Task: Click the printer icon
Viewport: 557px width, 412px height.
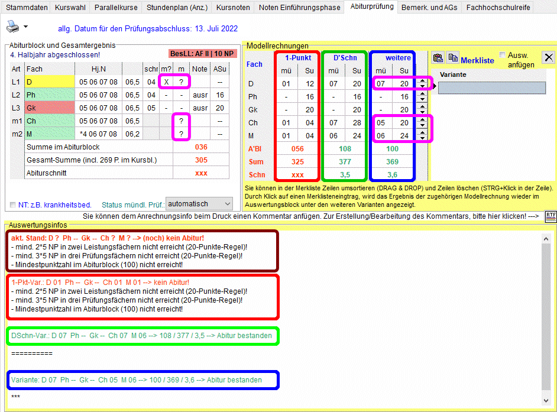Action: [12, 27]
